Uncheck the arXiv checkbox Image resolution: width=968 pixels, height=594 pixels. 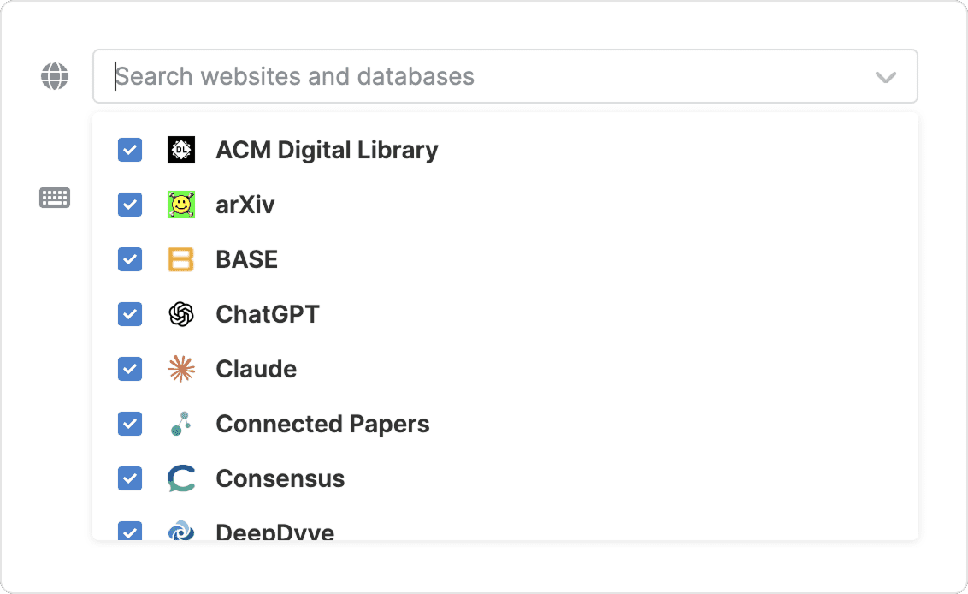[x=130, y=205]
